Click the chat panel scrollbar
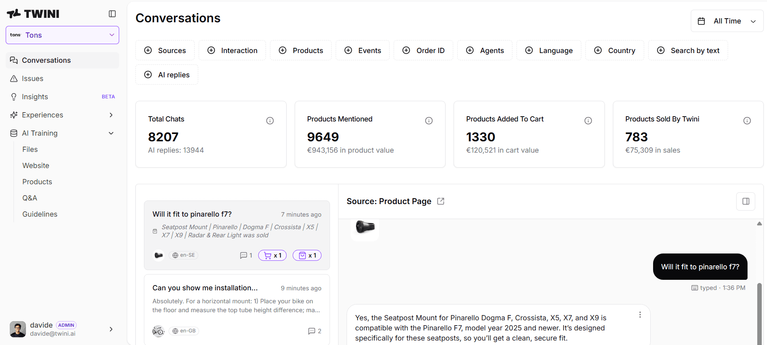767x345 pixels. [759, 314]
